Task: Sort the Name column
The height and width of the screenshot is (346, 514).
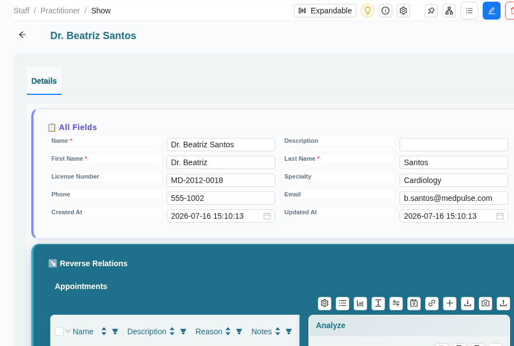Action: [x=104, y=331]
